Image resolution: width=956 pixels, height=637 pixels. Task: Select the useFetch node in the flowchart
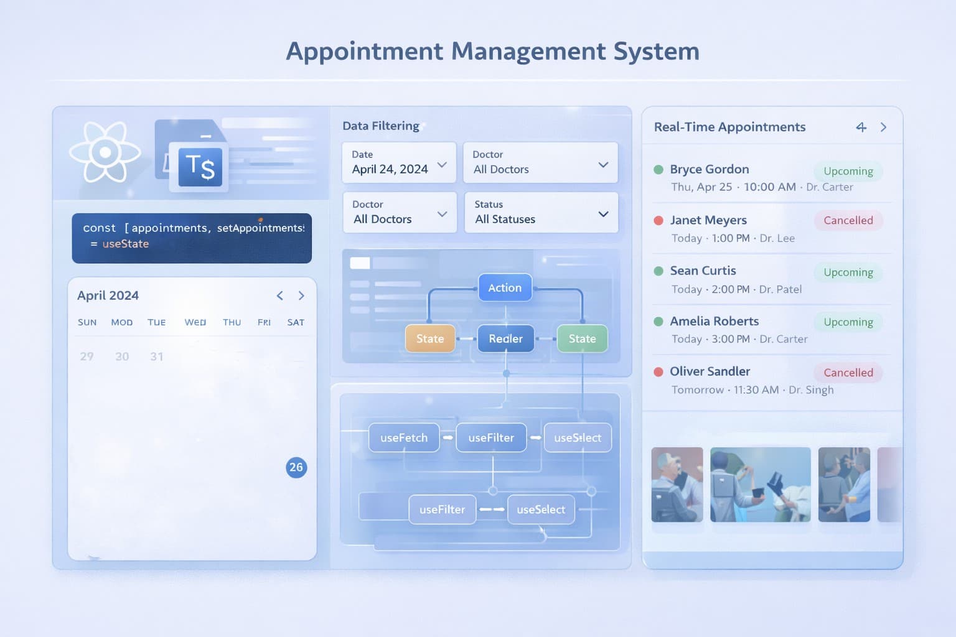coord(403,437)
